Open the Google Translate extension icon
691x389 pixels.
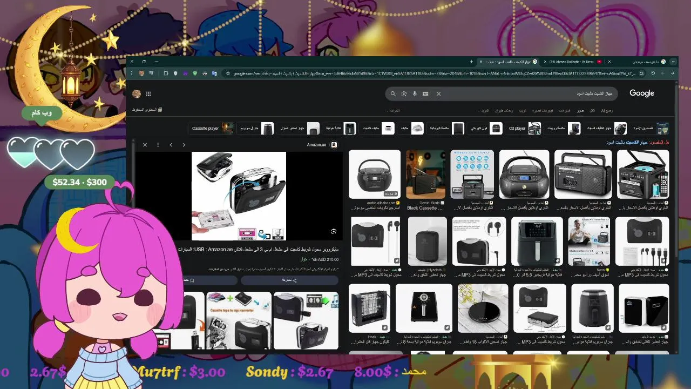click(214, 73)
